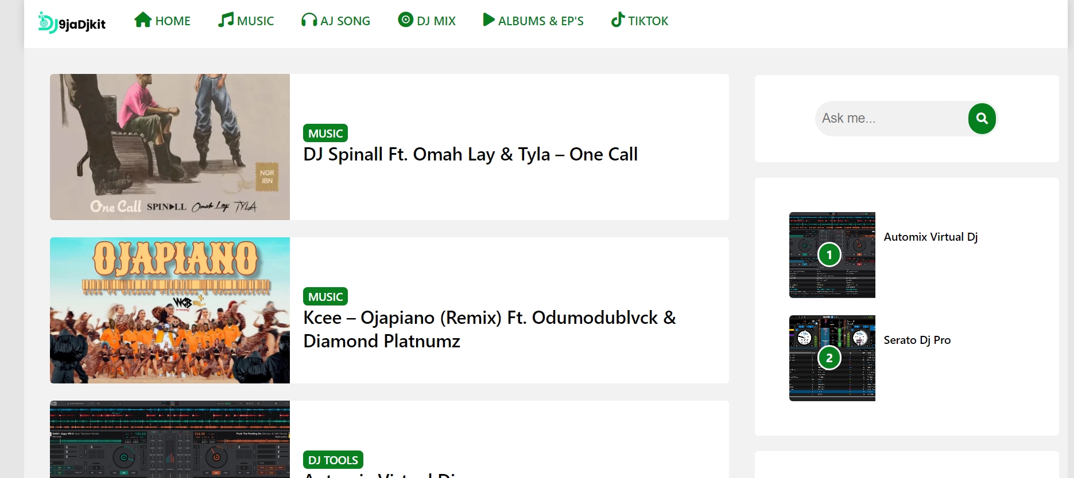Open Automix Virtual Dj sidebar thumbnail
The image size is (1074, 478).
[x=832, y=255]
